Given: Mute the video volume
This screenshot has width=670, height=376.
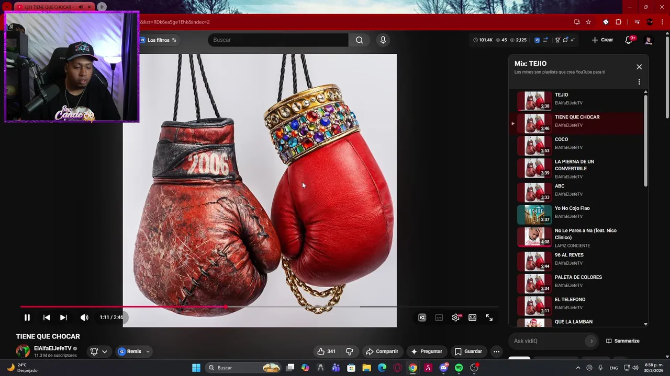Looking at the screenshot, I should point(84,318).
